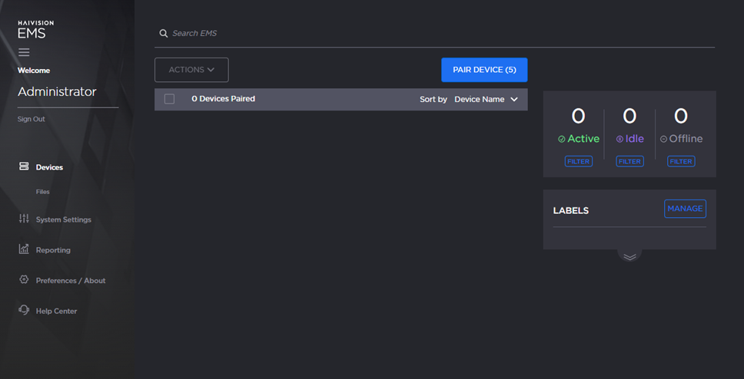Go to System Settings section

tap(63, 219)
